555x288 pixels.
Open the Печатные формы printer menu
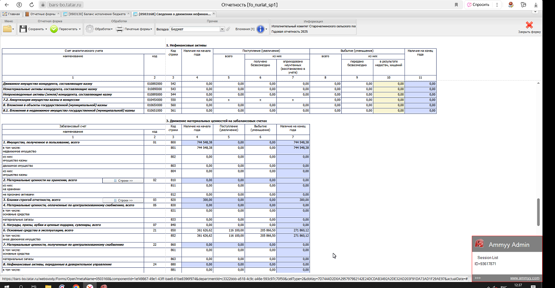134,29
